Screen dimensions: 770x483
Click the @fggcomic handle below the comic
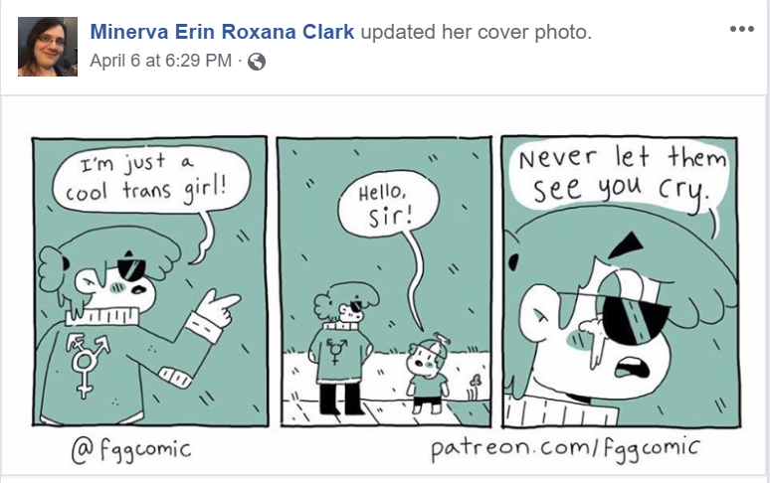[x=131, y=449]
